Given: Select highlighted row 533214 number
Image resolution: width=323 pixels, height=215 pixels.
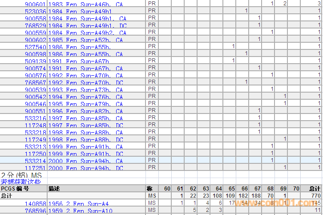Looking at the screenshot, I should pyautogui.click(x=35, y=161).
